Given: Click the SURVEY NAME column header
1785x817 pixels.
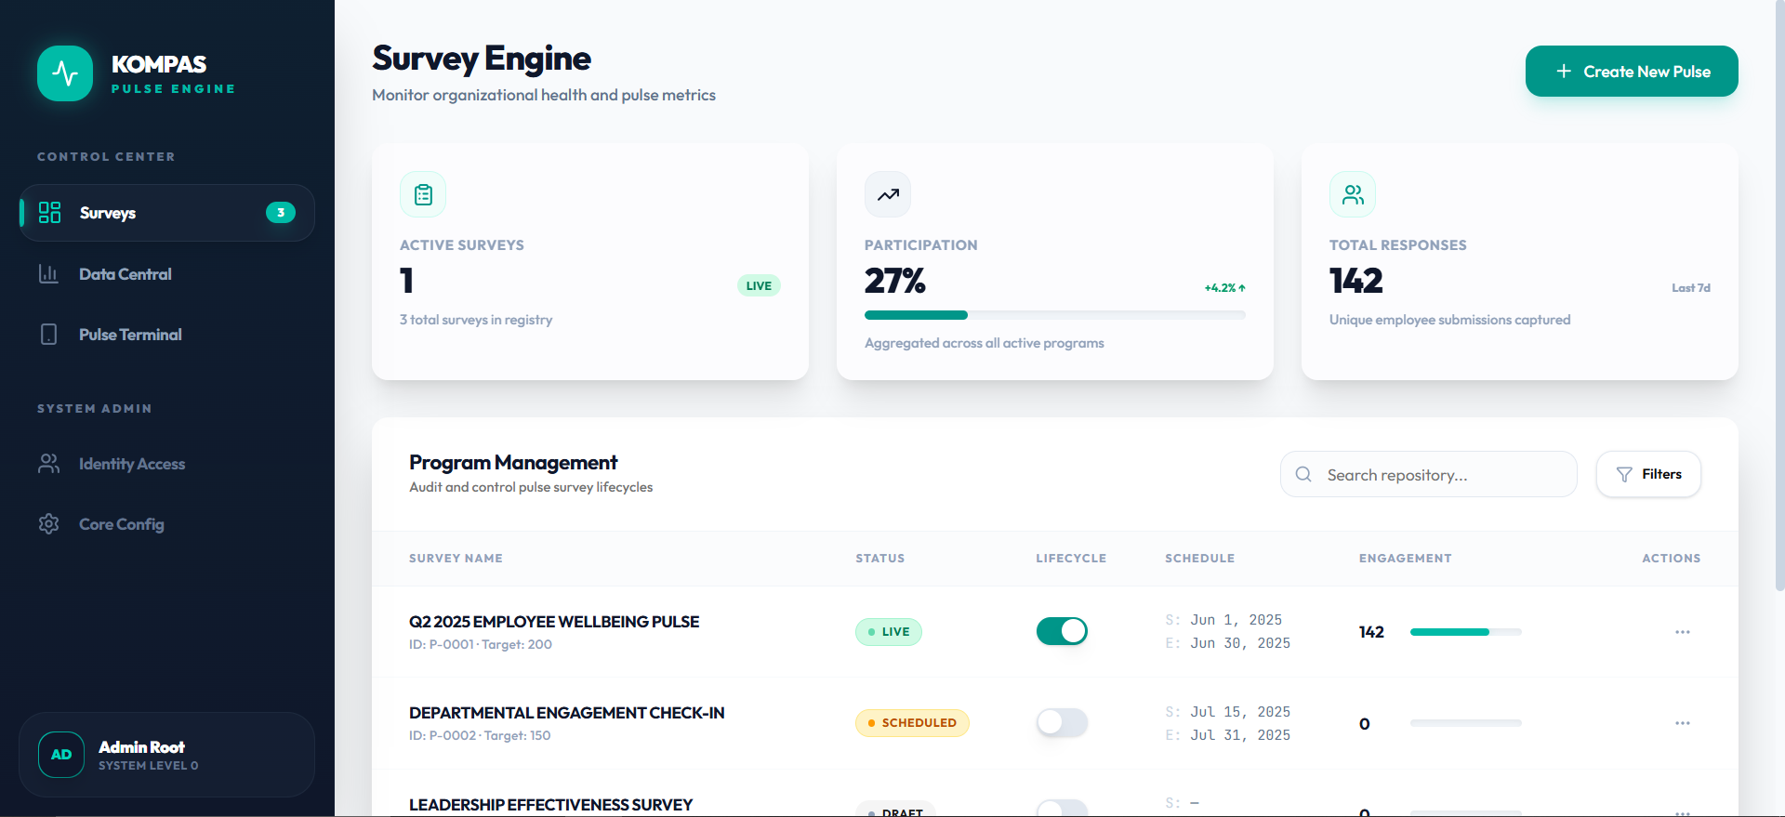Looking at the screenshot, I should point(456,559).
